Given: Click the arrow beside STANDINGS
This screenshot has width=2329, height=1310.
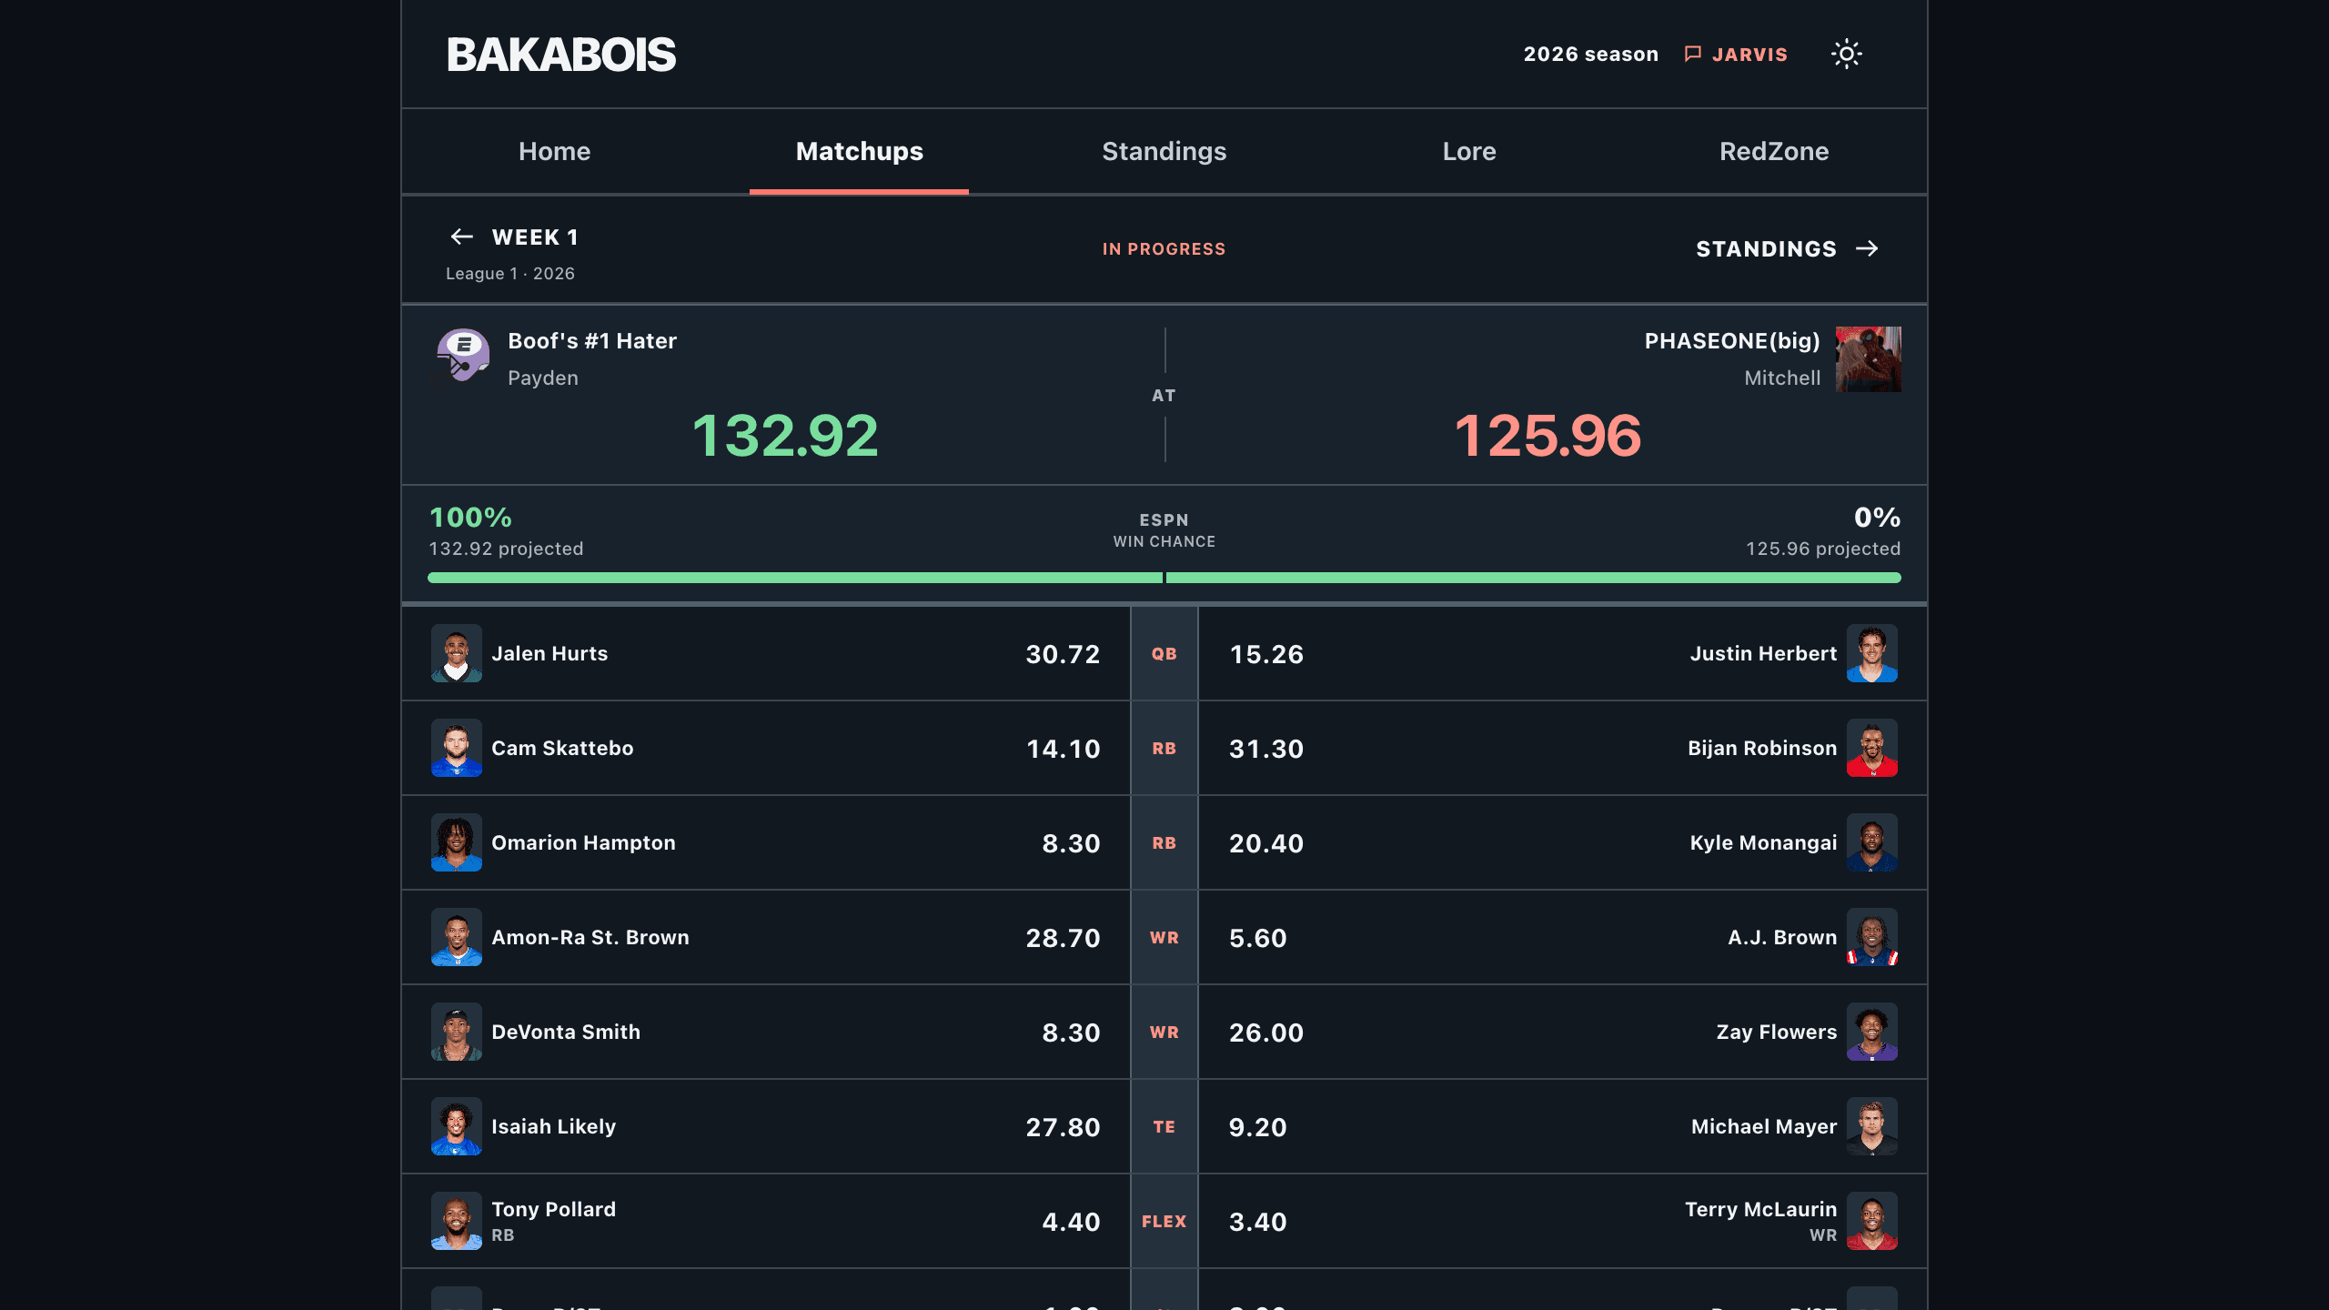Looking at the screenshot, I should (x=1867, y=248).
